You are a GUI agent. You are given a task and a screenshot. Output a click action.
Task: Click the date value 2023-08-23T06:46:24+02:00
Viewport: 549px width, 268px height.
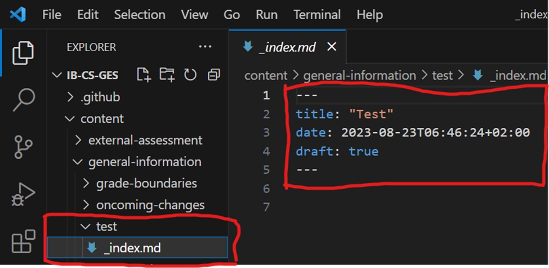(x=436, y=133)
